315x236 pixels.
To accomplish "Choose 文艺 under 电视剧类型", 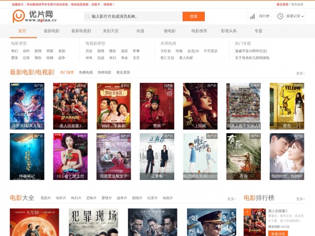I will click(x=136, y=58).
